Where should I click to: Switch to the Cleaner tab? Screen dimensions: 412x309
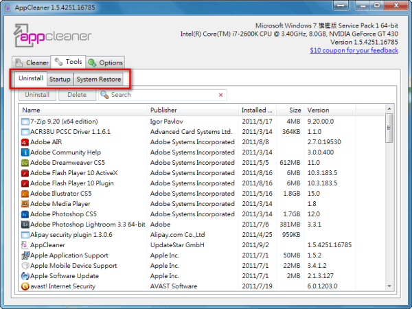(32, 62)
